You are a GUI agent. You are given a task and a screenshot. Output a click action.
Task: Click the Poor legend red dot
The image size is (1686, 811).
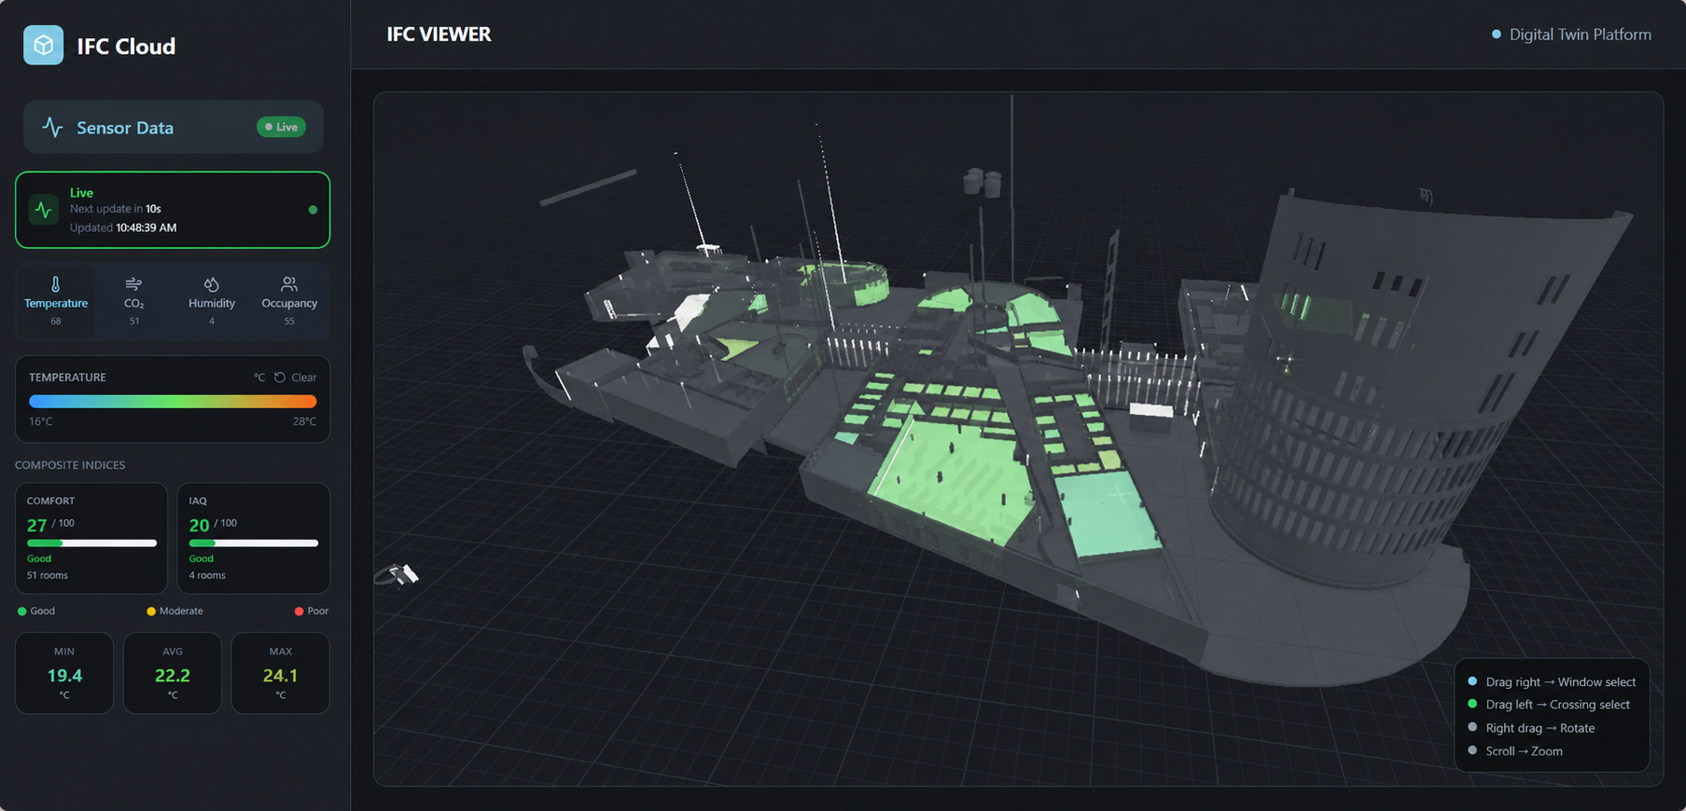point(299,612)
